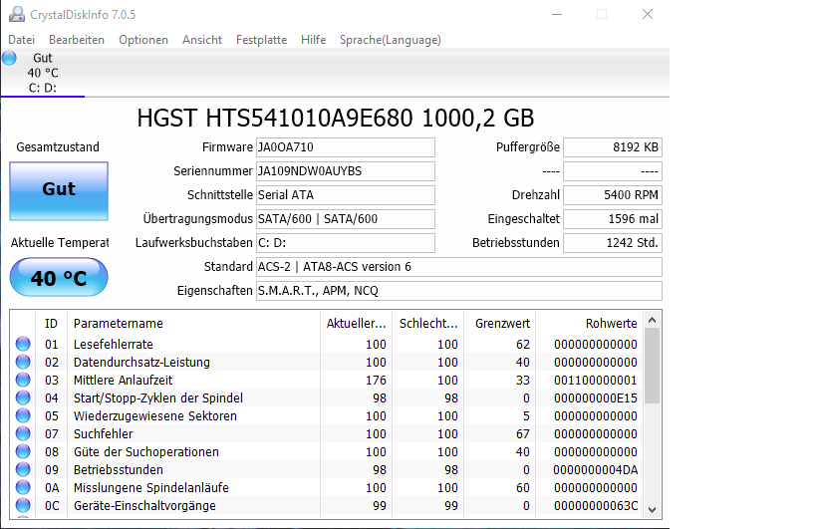This screenshot has width=816, height=529.
Task: Click status orb of attribute 09 Betriebsstunden row
Action: (23, 469)
